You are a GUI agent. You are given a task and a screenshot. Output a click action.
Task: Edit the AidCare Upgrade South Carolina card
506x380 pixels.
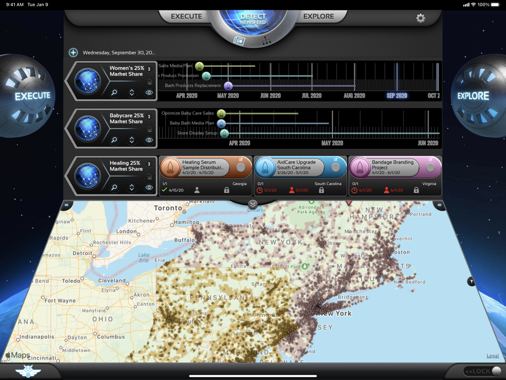pos(335,160)
